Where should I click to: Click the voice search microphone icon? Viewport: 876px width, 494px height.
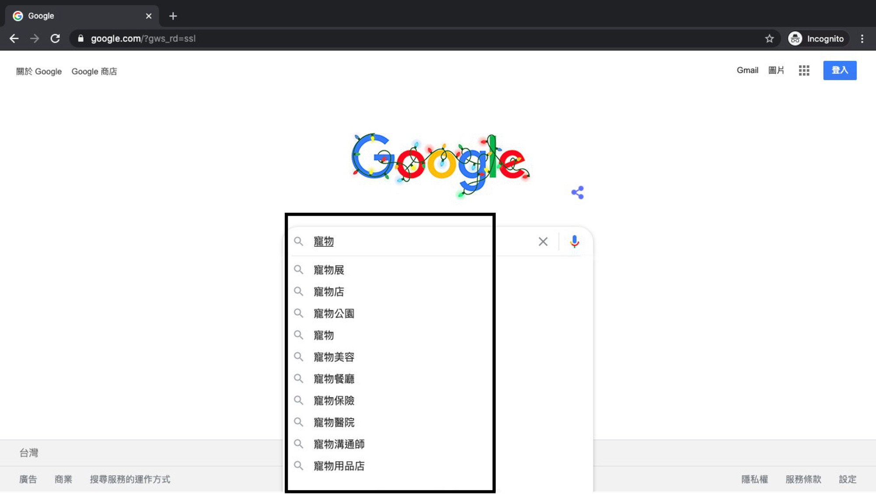click(574, 242)
